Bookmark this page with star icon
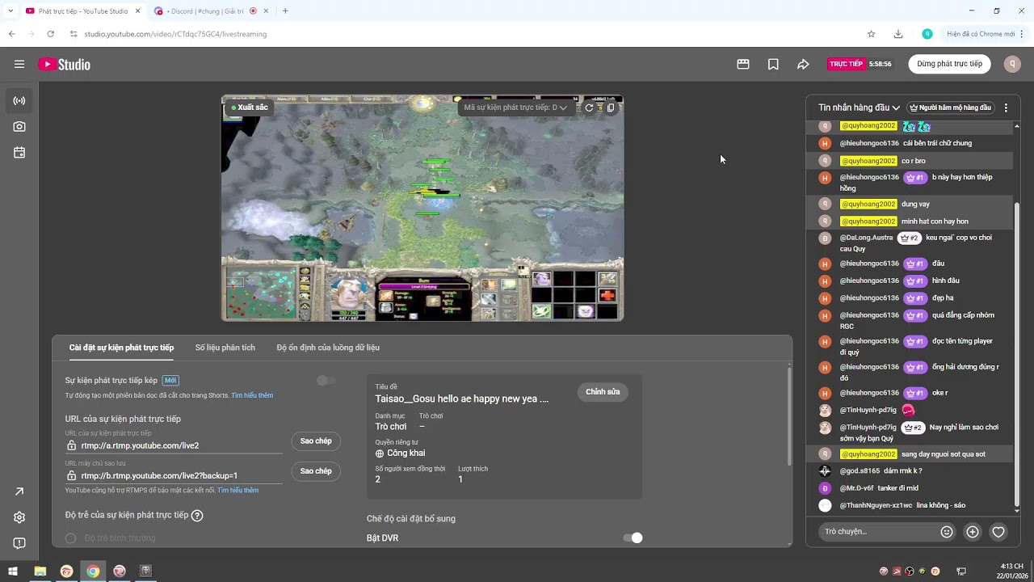 click(871, 34)
